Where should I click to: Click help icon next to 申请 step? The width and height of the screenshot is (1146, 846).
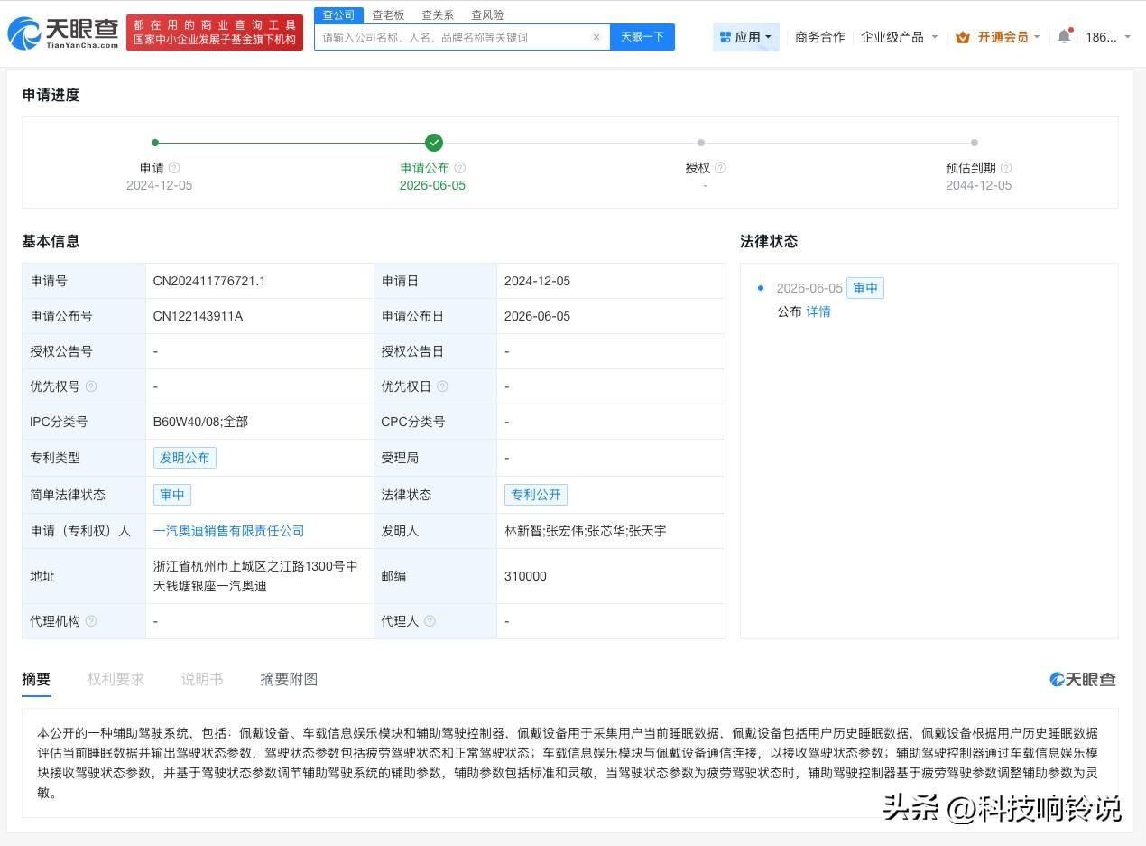174,168
